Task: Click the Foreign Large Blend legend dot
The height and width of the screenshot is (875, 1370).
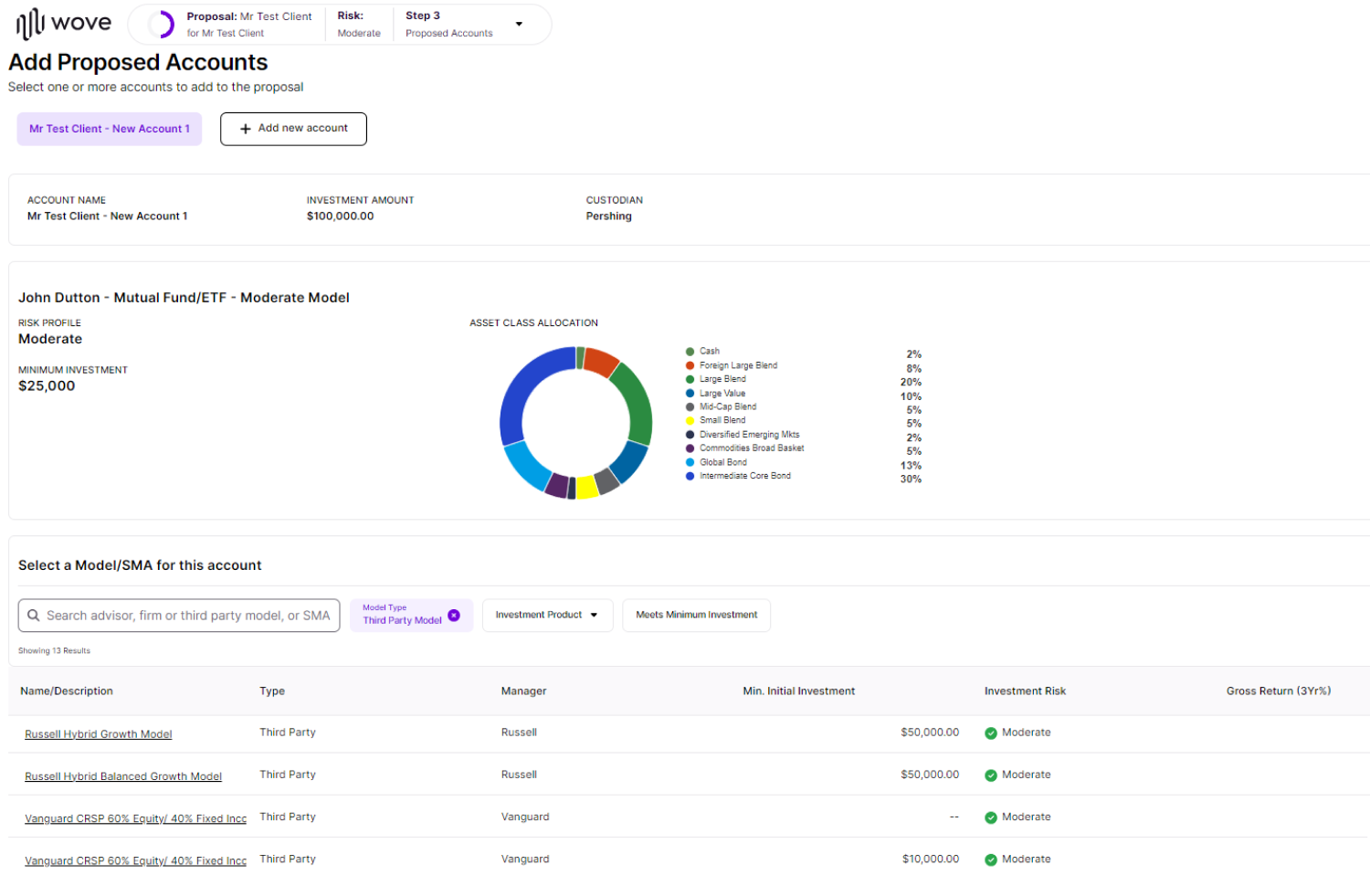Action: click(x=690, y=365)
